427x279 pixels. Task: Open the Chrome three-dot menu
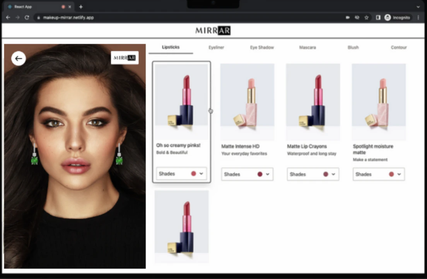418,17
